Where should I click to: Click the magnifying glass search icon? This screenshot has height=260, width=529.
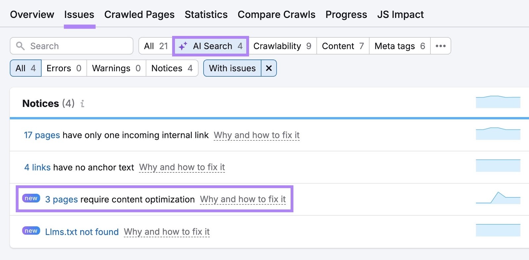(x=20, y=46)
